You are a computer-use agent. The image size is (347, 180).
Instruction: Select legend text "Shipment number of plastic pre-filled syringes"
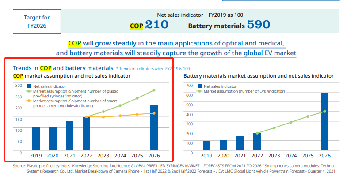[x=76, y=94]
